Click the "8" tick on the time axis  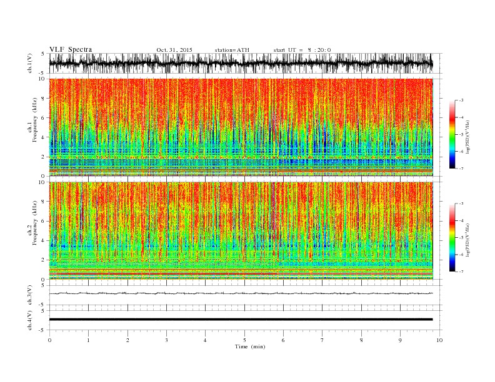tap(361, 340)
